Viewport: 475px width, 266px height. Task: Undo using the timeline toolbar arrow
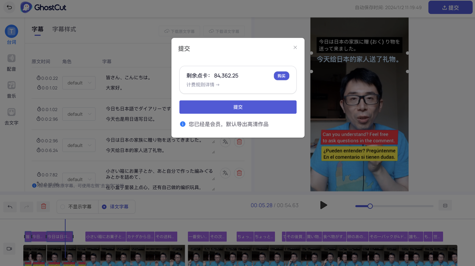10,207
